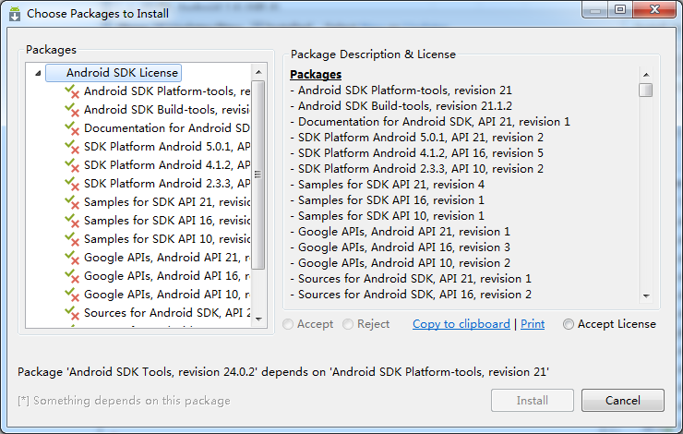Select Android SDK Platform-tools in package tree
683x434 pixels.
[x=167, y=91]
